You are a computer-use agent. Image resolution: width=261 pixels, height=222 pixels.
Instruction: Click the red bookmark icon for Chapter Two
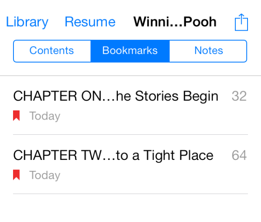(16, 175)
